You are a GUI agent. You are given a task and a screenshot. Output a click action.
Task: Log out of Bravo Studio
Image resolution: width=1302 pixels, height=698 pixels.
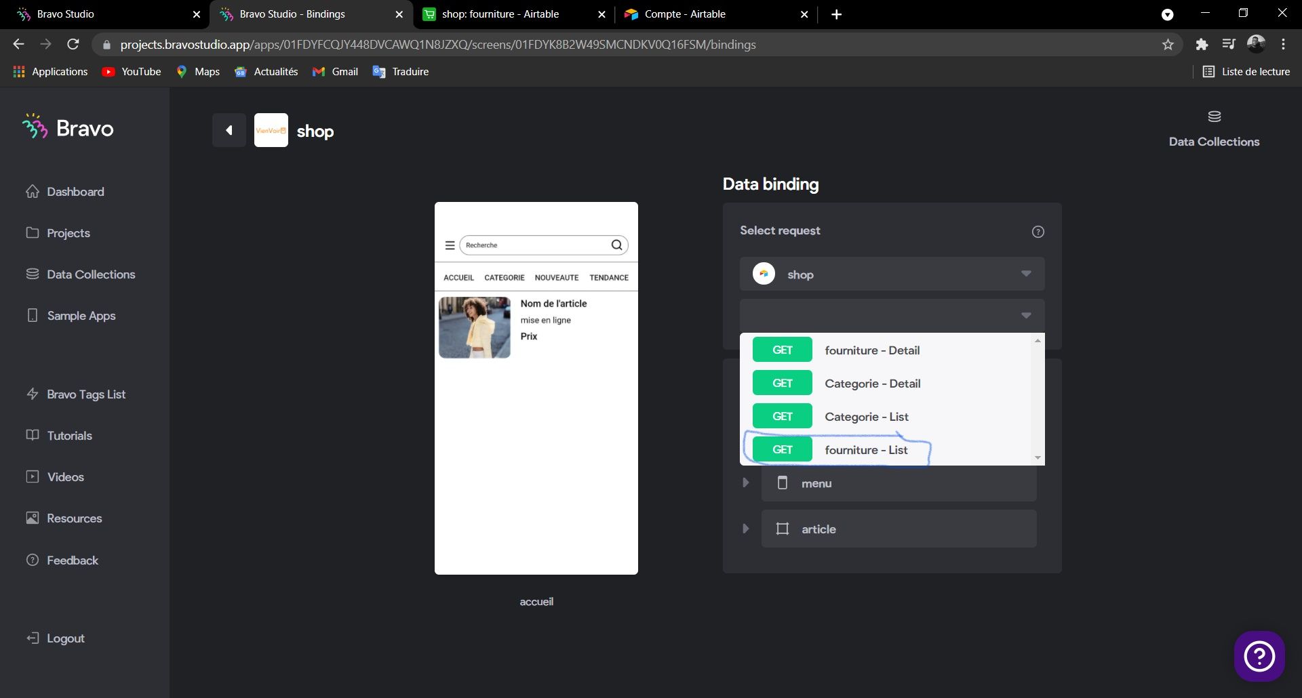click(x=56, y=638)
